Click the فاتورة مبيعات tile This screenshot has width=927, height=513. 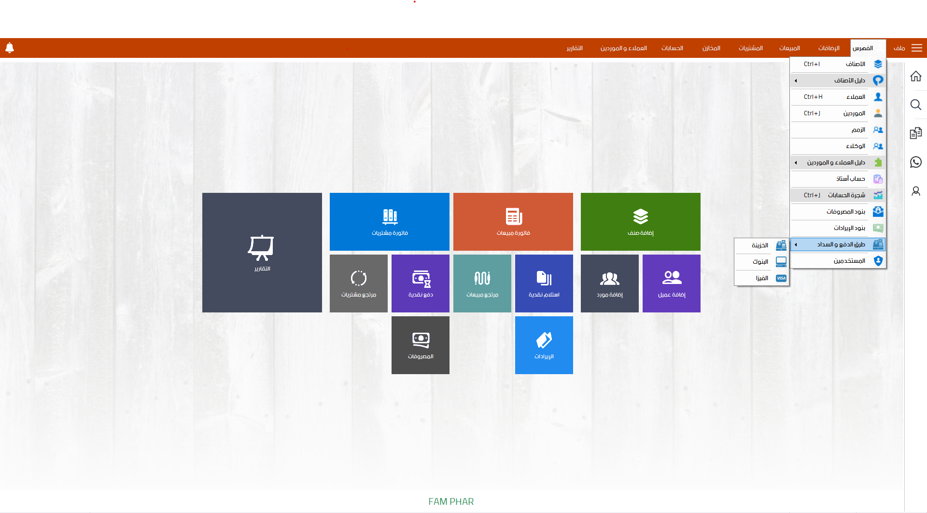513,221
